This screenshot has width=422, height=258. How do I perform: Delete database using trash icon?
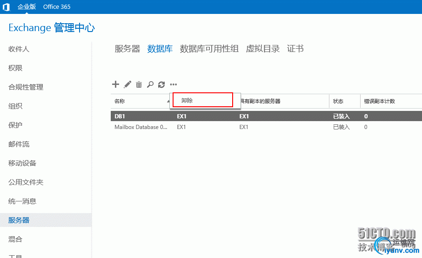click(139, 84)
